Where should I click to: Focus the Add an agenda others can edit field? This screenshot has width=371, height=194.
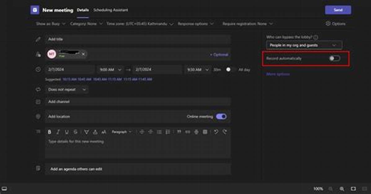click(x=138, y=169)
